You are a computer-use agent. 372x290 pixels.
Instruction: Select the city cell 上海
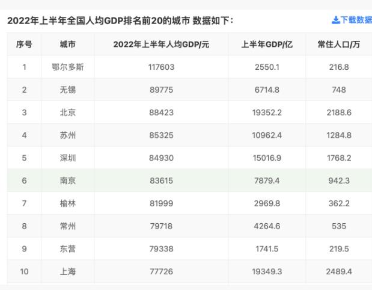[68, 271]
